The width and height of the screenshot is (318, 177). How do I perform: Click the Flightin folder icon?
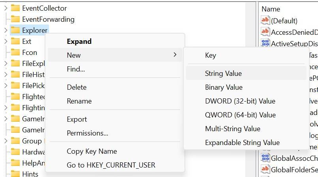click(15, 107)
